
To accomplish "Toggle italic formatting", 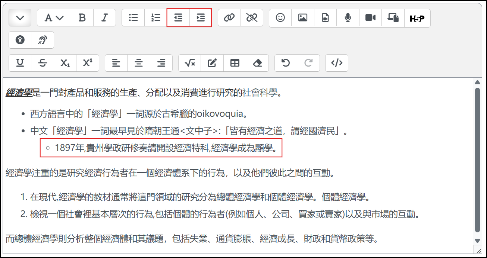I will pos(105,18).
